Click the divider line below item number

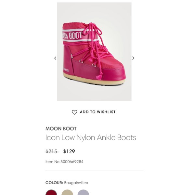94,171
